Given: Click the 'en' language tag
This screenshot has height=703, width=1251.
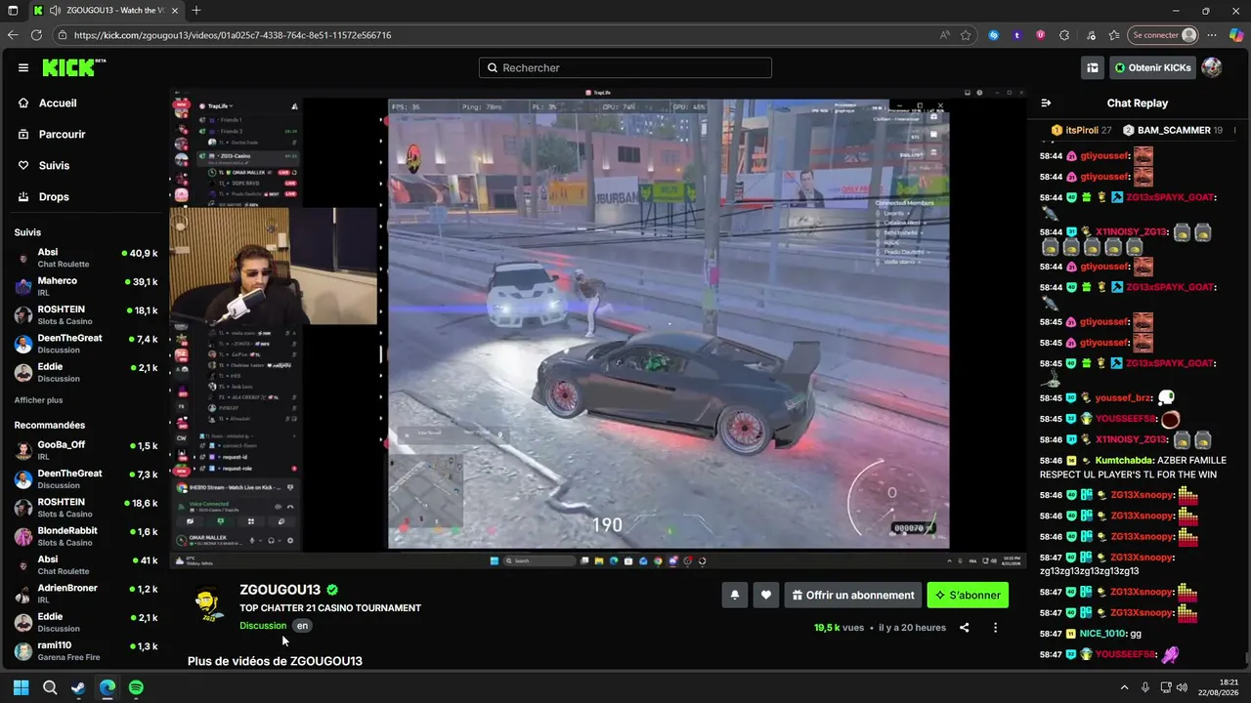Looking at the screenshot, I should pyautogui.click(x=303, y=626).
